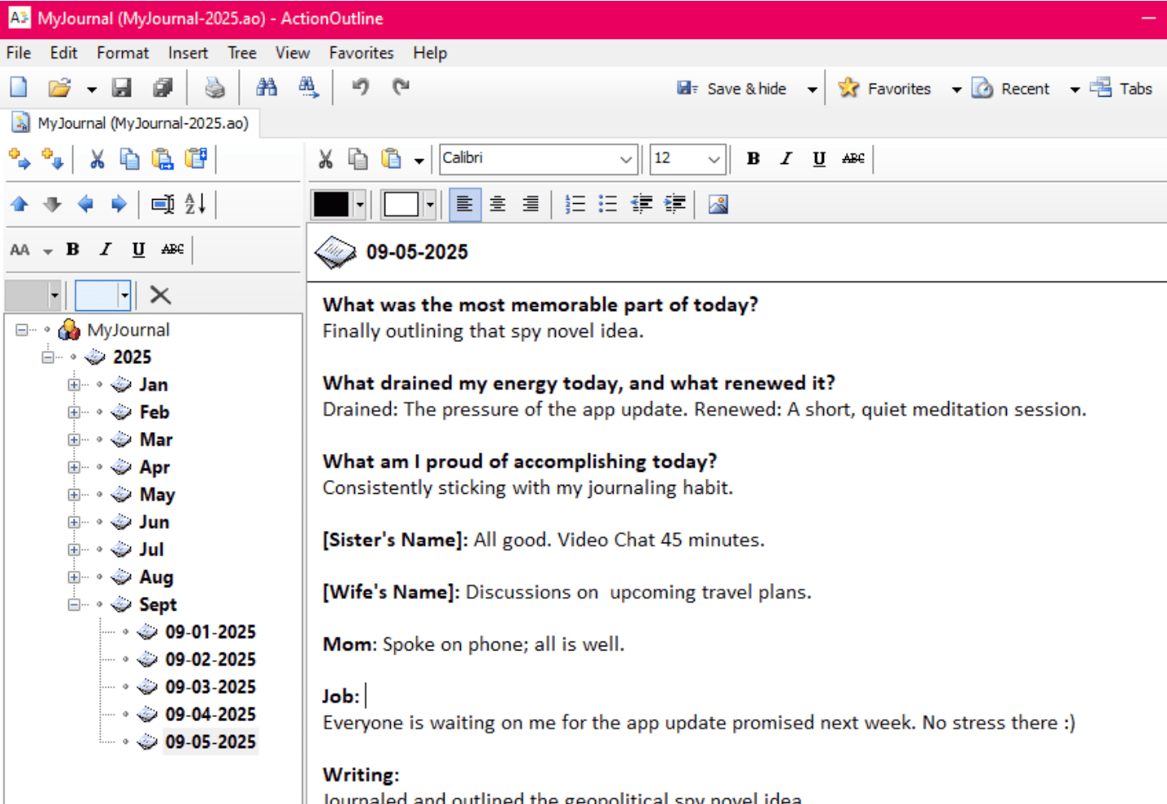Click the Insert picture icon
The width and height of the screenshot is (1167, 804).
[718, 204]
